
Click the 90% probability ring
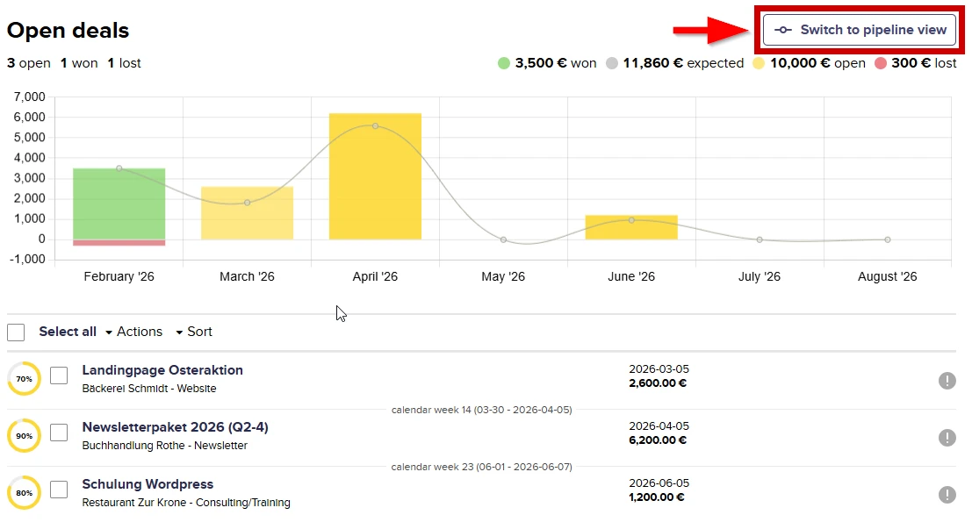(x=24, y=436)
